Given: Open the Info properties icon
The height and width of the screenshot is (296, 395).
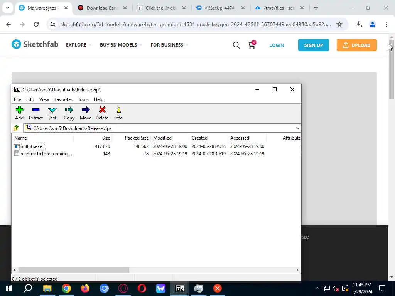Looking at the screenshot, I should tap(118, 113).
